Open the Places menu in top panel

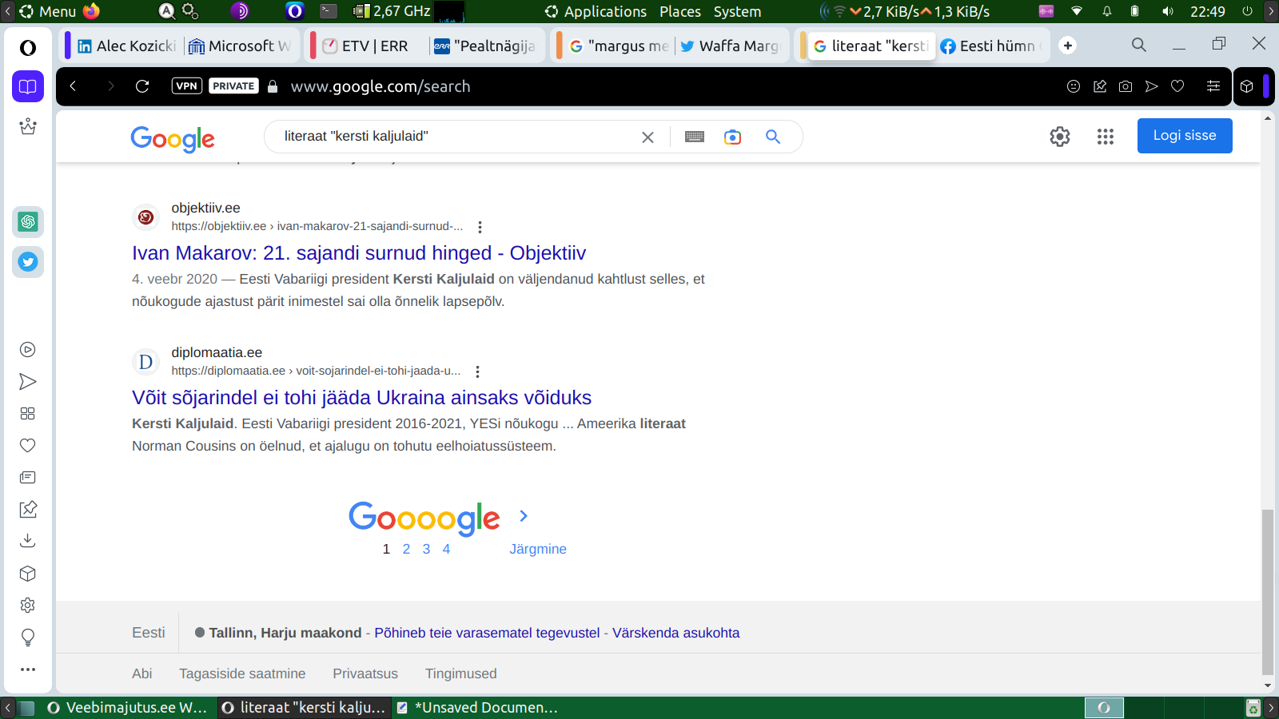680,11
